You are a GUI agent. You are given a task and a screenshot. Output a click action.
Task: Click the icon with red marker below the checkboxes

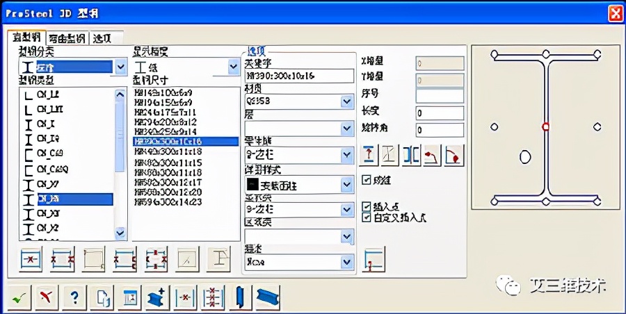click(374, 259)
